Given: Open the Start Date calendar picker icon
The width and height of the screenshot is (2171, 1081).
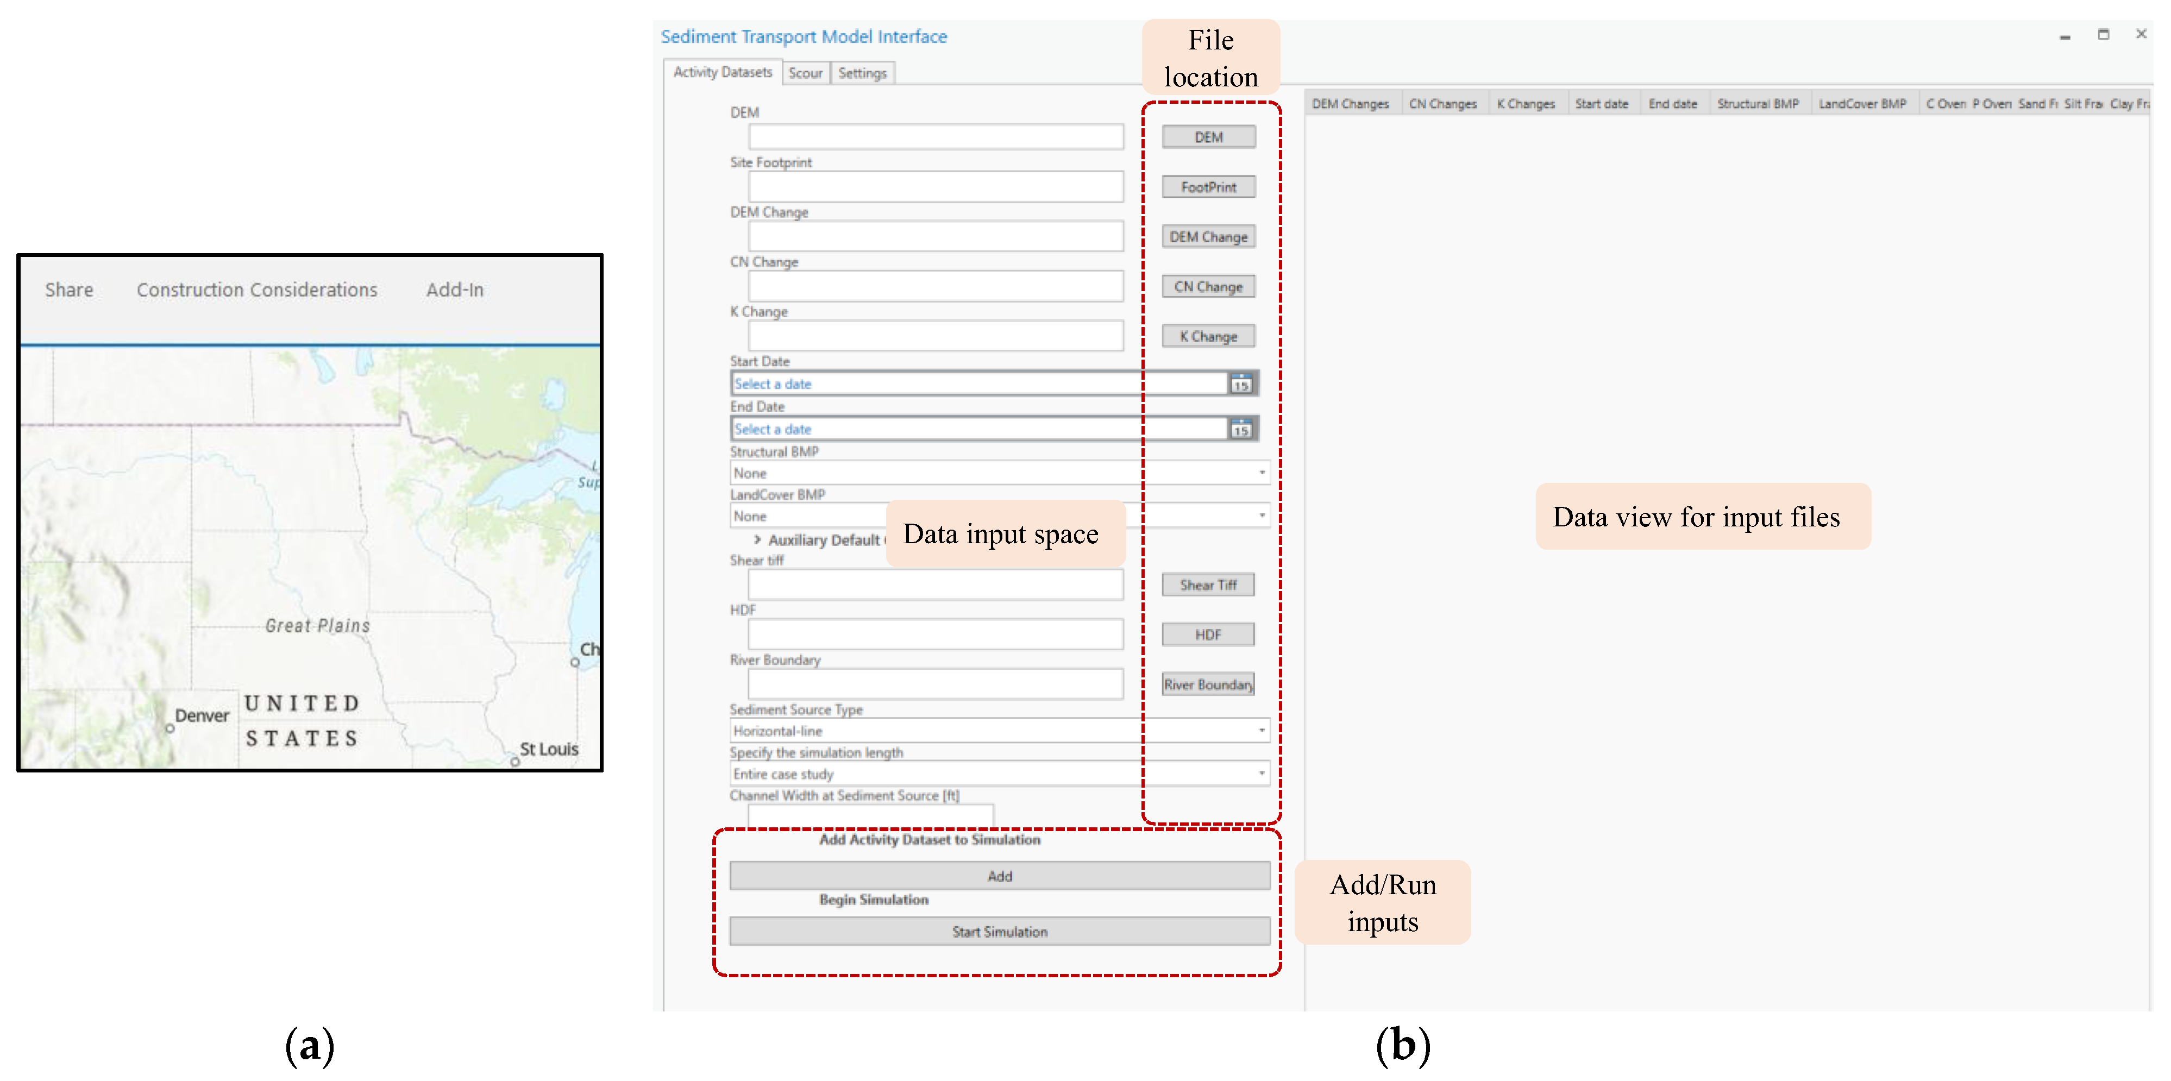Looking at the screenshot, I should 1240,384.
